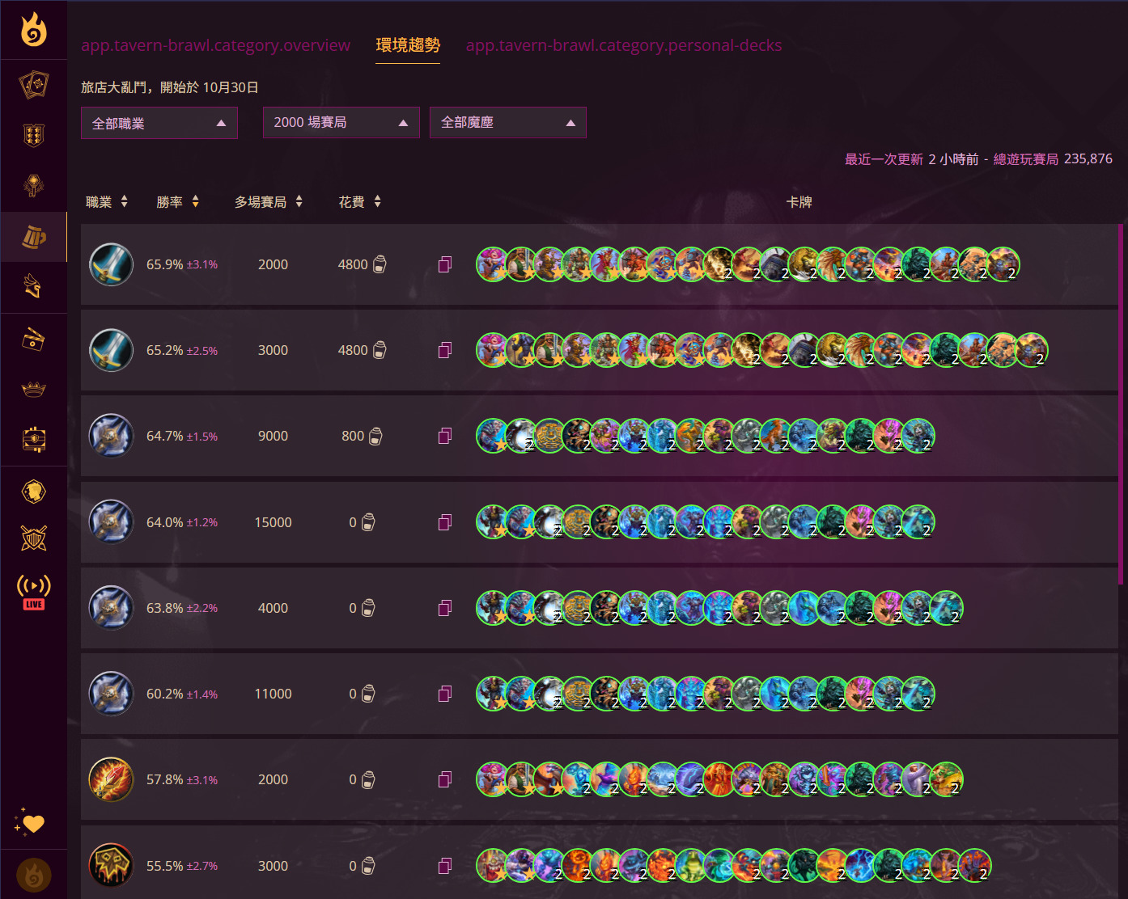1128x899 pixels.
Task: Open the live streams icon in sidebar
Action: pos(33,592)
